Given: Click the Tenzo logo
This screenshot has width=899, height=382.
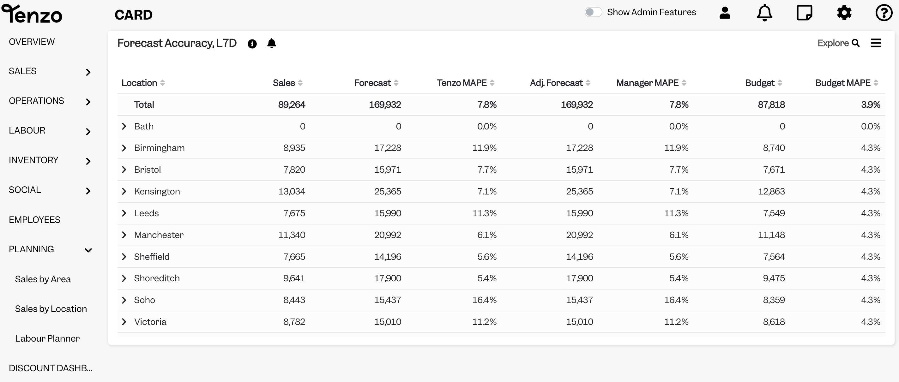Looking at the screenshot, I should click(32, 14).
